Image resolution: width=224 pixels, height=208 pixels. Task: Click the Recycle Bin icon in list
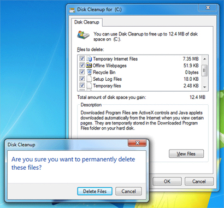click(89, 72)
